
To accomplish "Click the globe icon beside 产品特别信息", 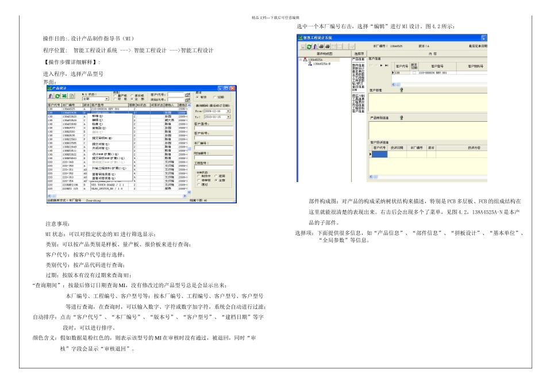I will (402, 118).
